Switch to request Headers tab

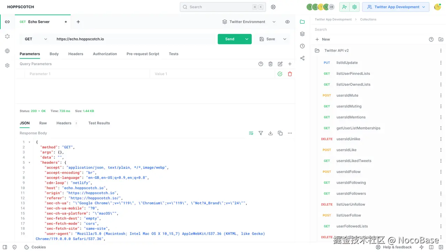point(76,54)
